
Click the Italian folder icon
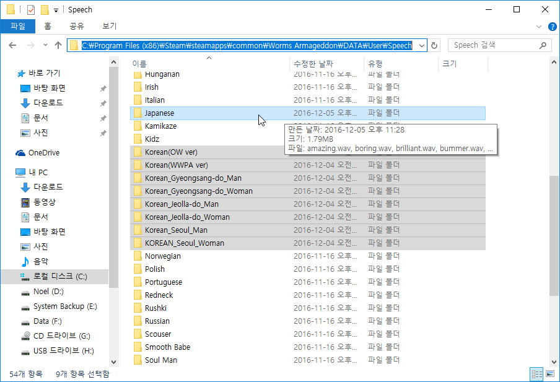[138, 100]
